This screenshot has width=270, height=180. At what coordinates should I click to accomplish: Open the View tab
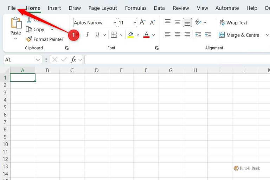tap(202, 8)
